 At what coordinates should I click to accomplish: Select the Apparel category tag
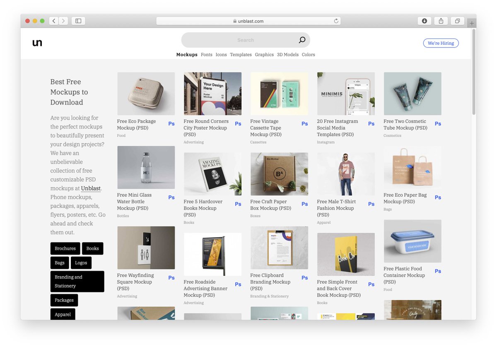[x=63, y=314]
